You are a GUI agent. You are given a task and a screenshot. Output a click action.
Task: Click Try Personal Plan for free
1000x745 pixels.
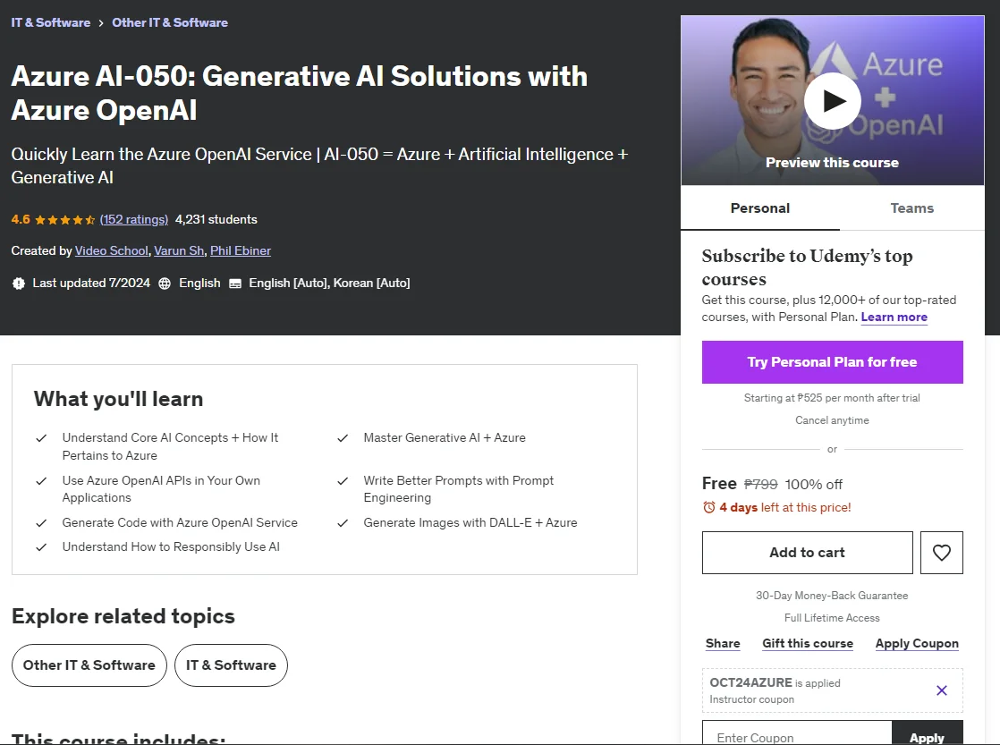point(832,362)
